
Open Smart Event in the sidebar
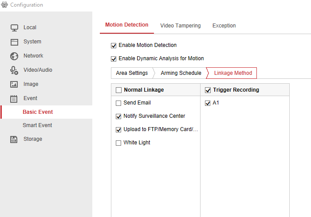(x=37, y=125)
